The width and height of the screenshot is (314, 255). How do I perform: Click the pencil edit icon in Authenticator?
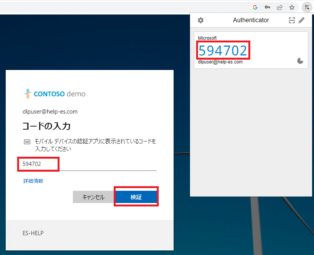pos(301,20)
